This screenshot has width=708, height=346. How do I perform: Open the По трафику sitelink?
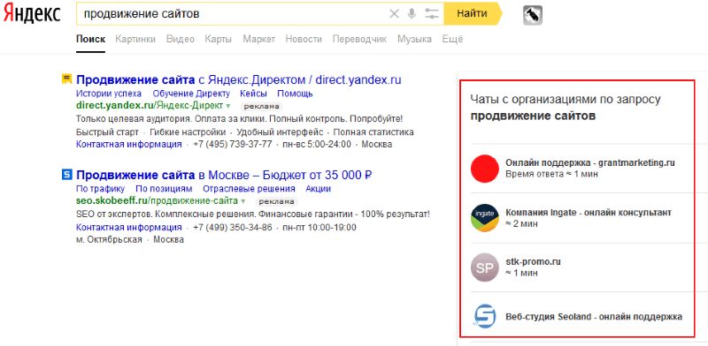point(100,189)
